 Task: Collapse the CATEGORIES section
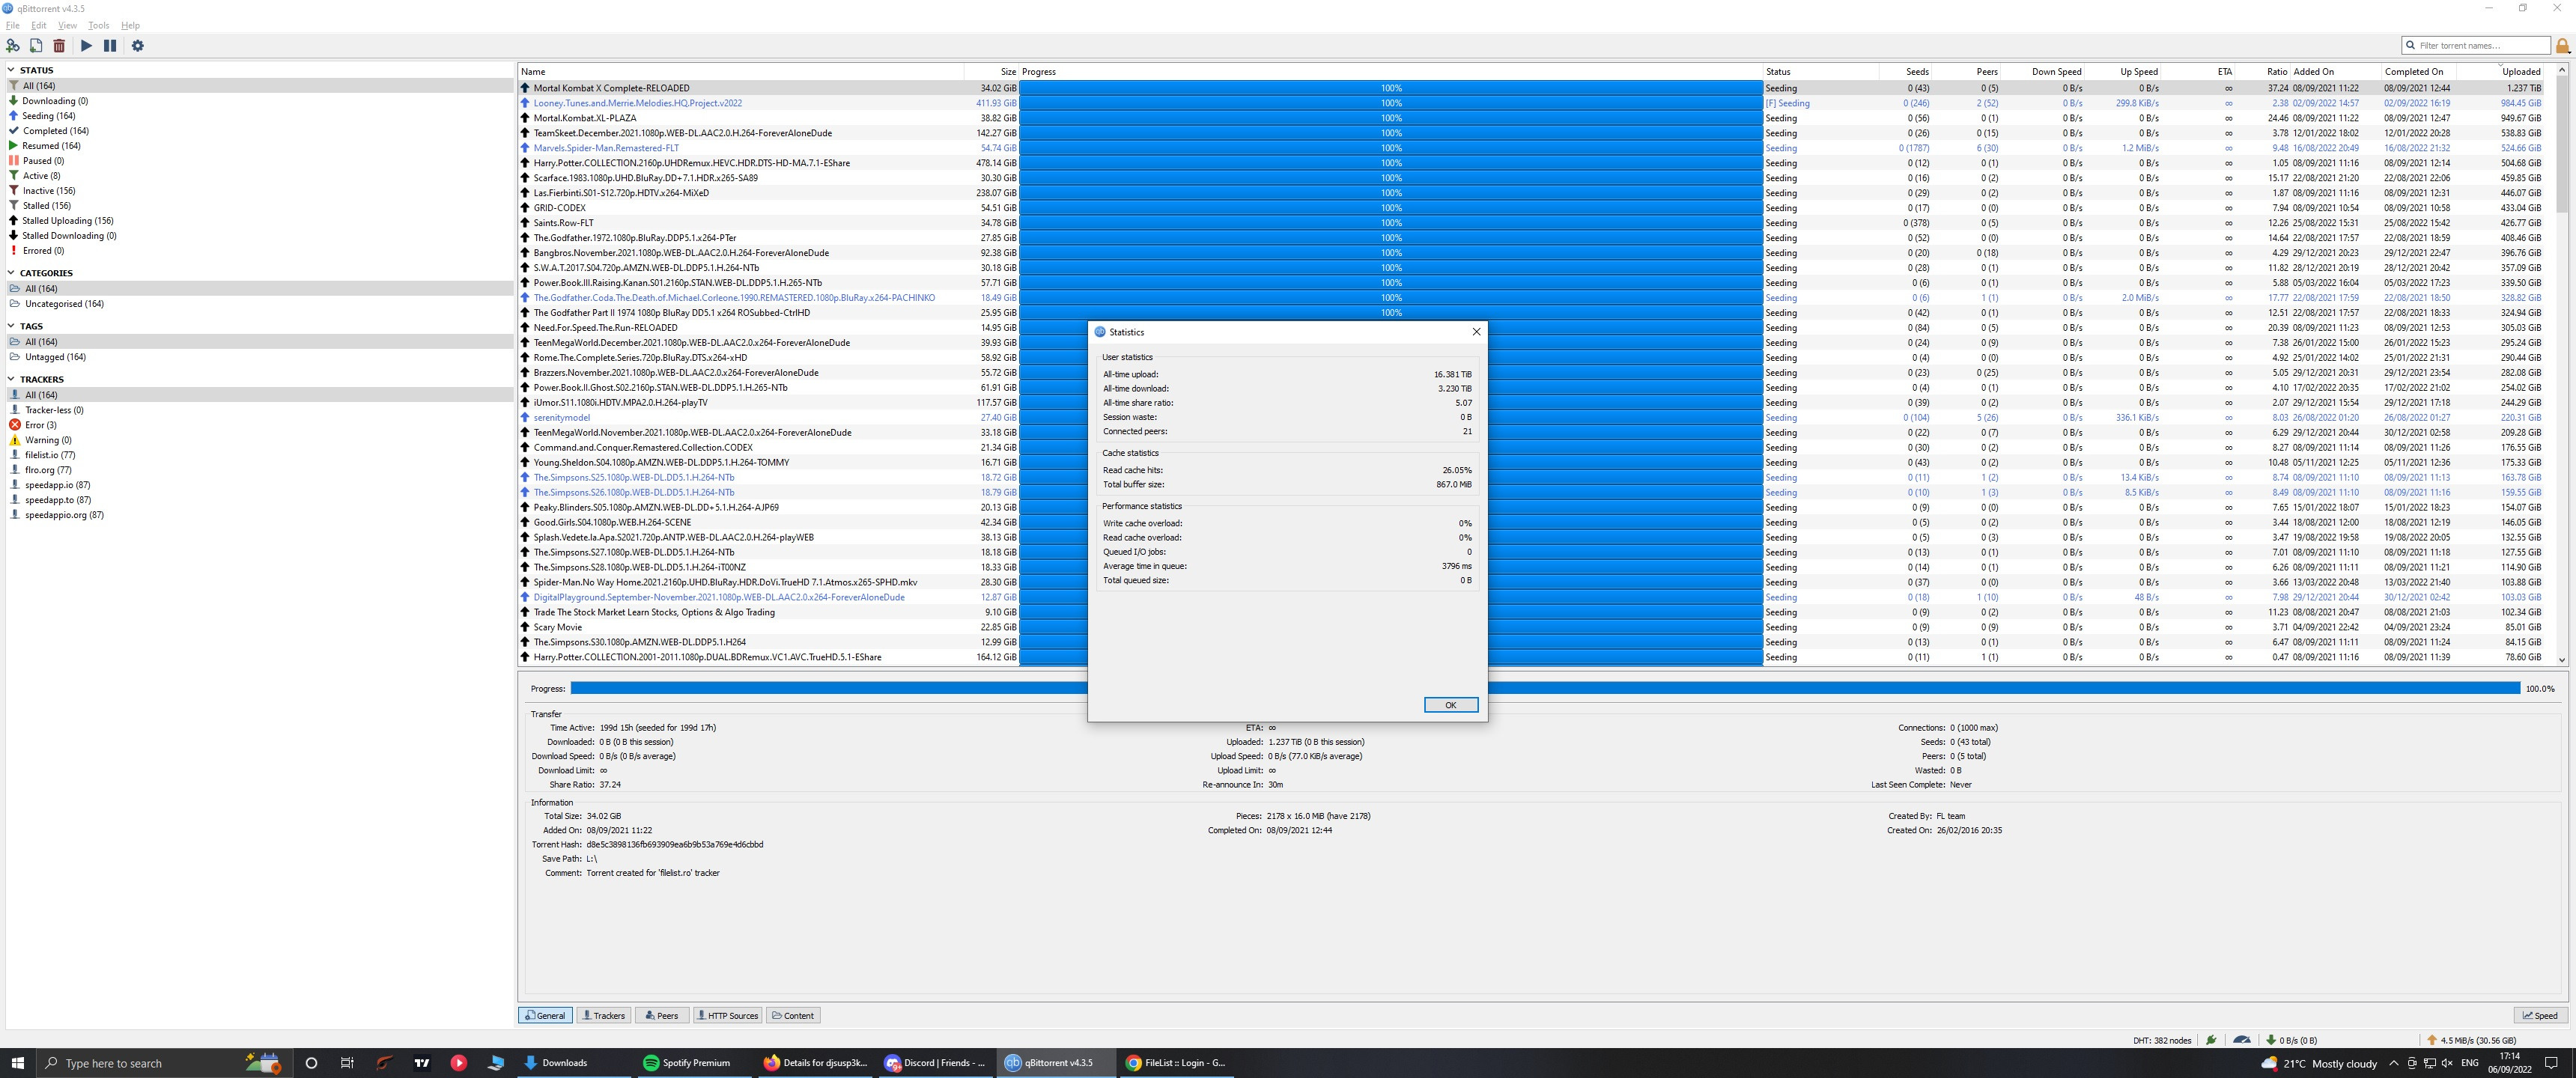11,273
